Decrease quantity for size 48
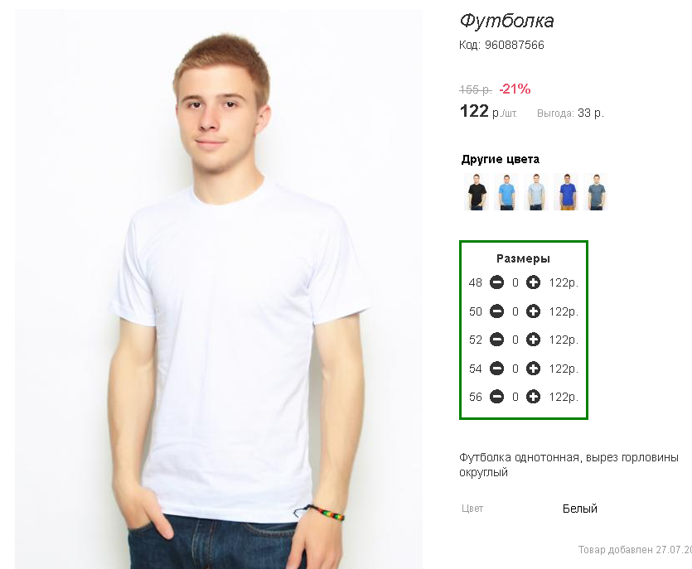 click(497, 282)
